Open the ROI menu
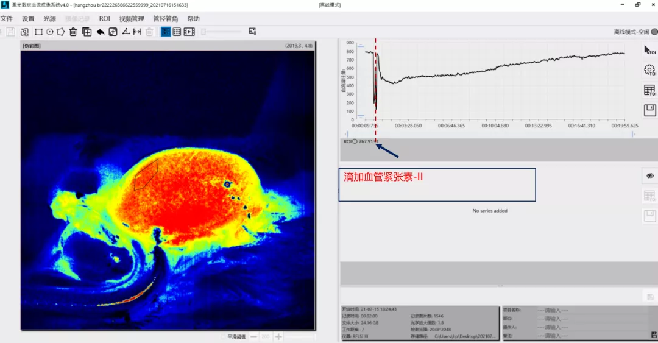Screen dimensions: 658x343 click(105, 19)
